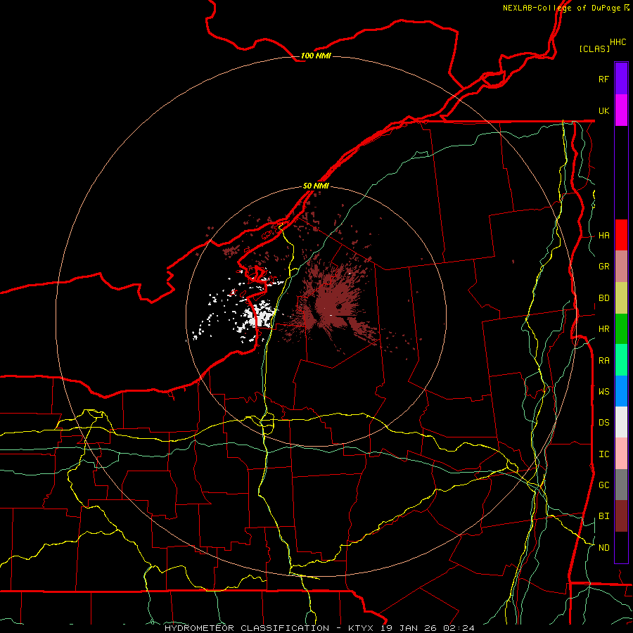Click the "RA" legend label
Viewport: 633px width, 633px height.
coord(603,361)
